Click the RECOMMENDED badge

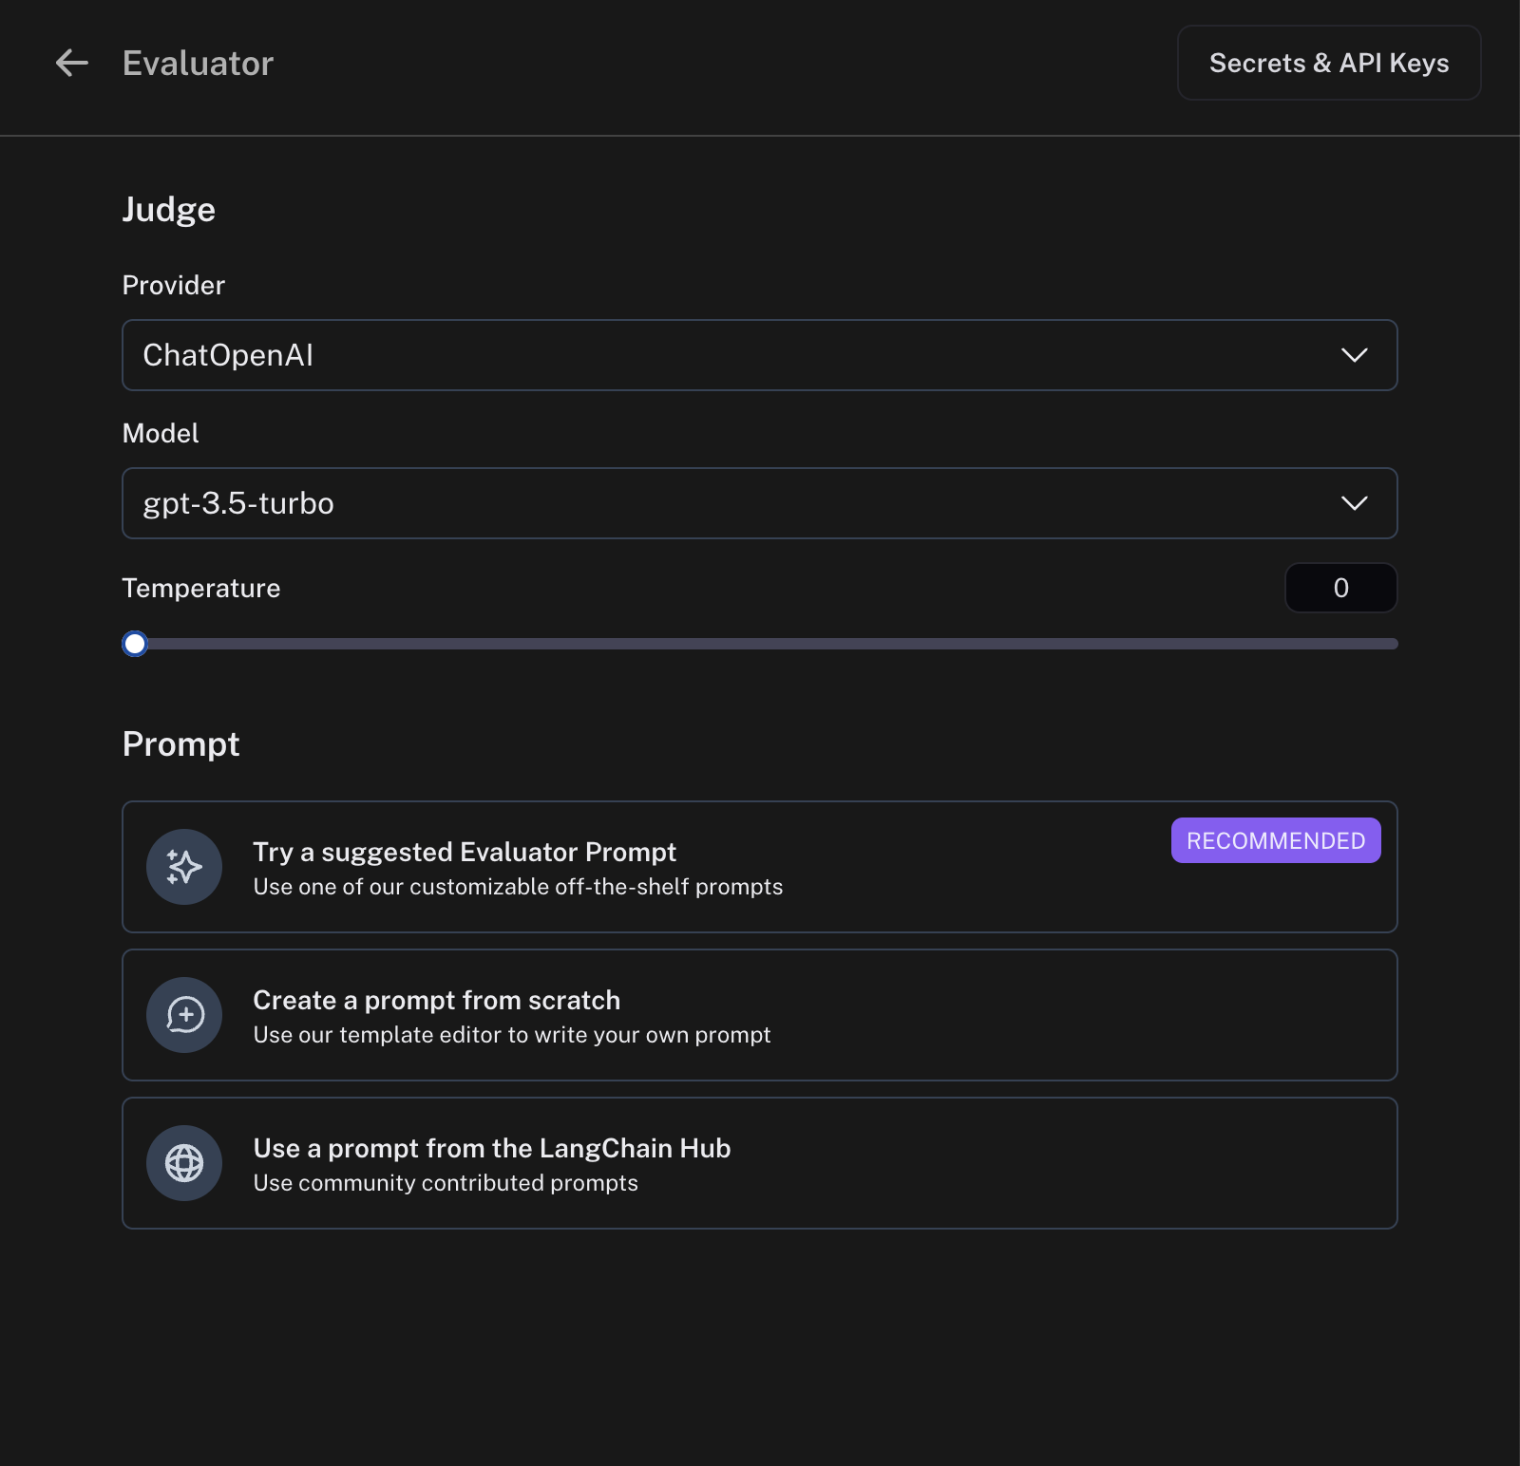1275,840
